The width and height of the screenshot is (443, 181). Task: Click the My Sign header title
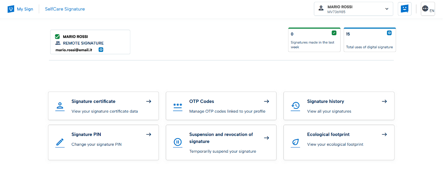click(x=25, y=9)
